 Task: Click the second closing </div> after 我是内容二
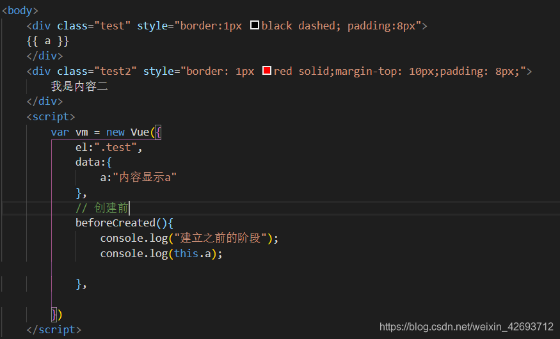coord(45,101)
